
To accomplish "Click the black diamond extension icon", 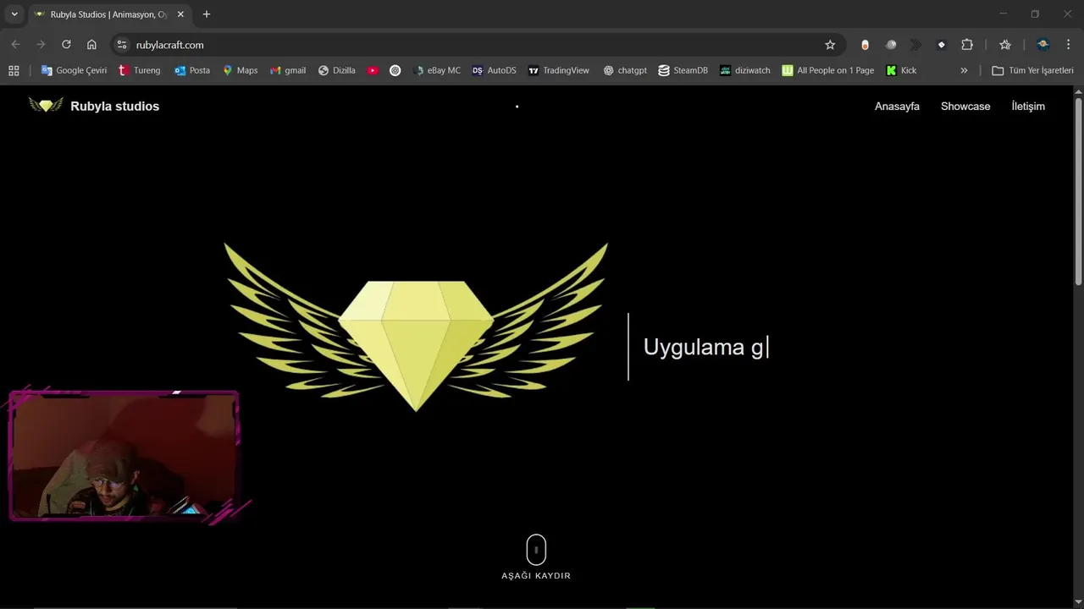I will tap(941, 45).
